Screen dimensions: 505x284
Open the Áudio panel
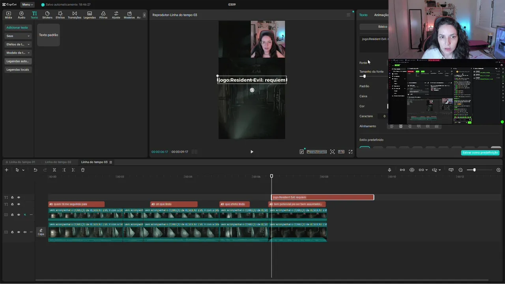tap(21, 15)
